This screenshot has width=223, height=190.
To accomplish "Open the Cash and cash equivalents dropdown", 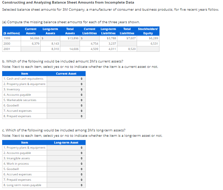I will click(66, 79).
